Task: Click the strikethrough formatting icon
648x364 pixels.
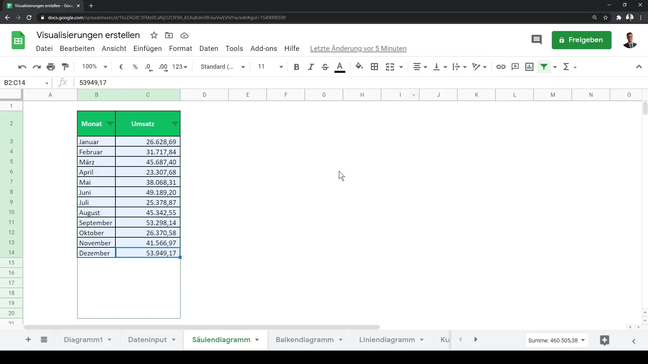Action: [325, 67]
